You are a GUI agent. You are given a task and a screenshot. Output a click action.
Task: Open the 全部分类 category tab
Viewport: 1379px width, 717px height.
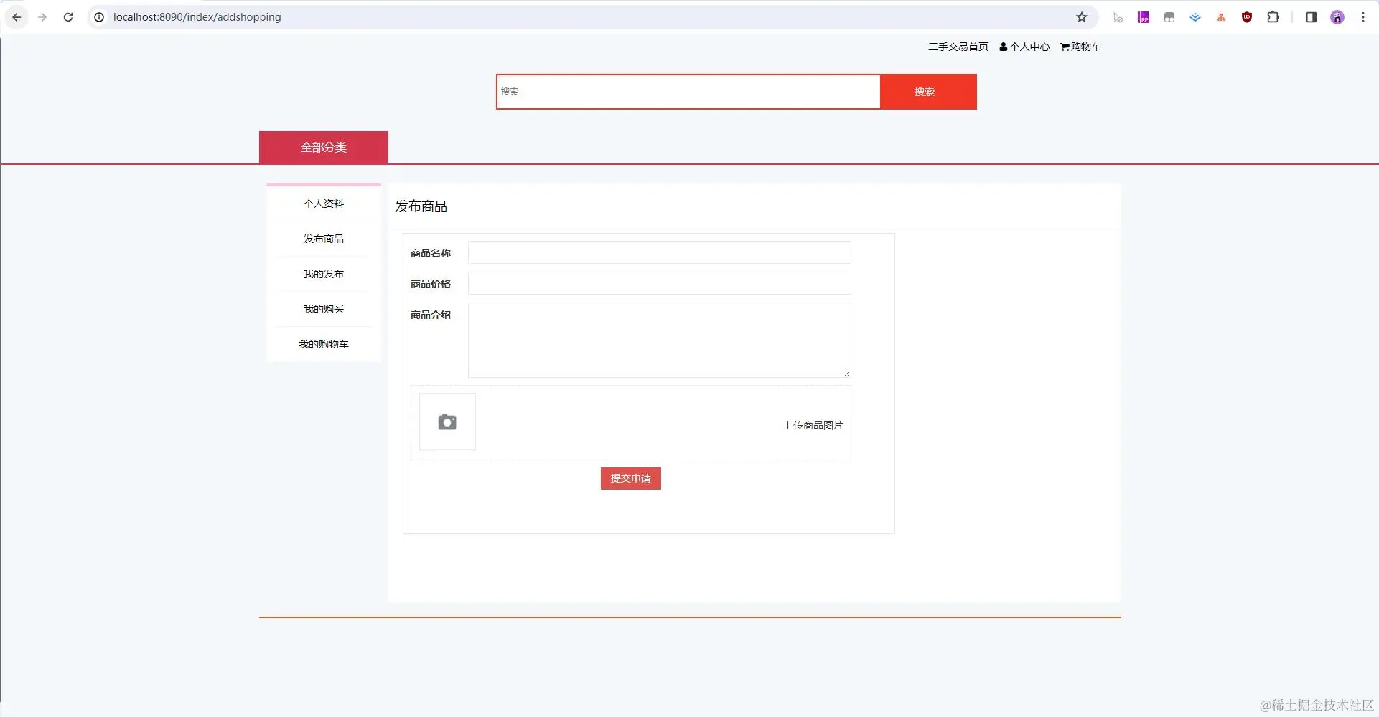click(x=324, y=147)
